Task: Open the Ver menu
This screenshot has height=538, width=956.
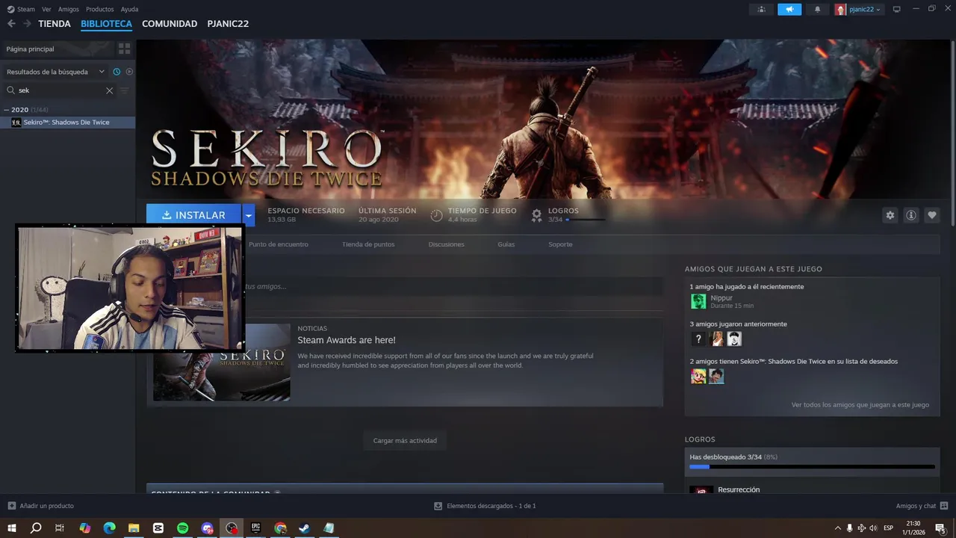Action: point(46,9)
